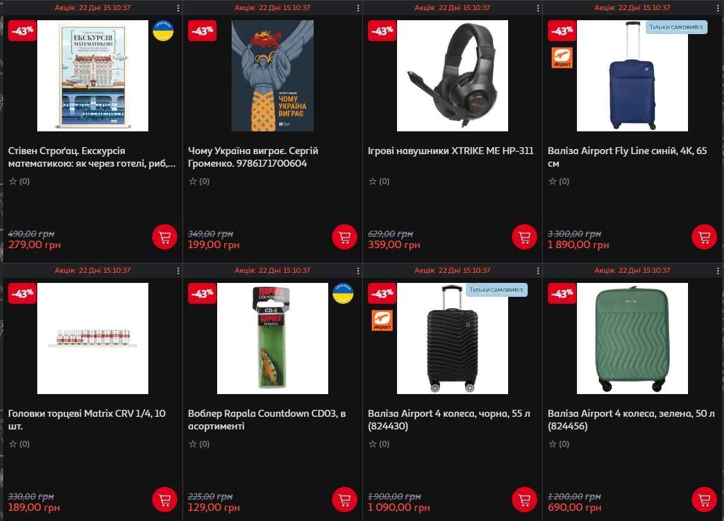Add Matrix CRV socket heads to cart
This screenshot has height=521, width=724.
pos(165,500)
